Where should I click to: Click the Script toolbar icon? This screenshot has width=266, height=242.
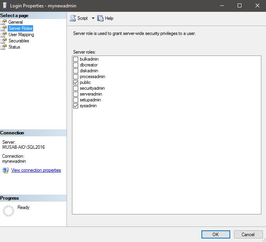tap(73, 18)
